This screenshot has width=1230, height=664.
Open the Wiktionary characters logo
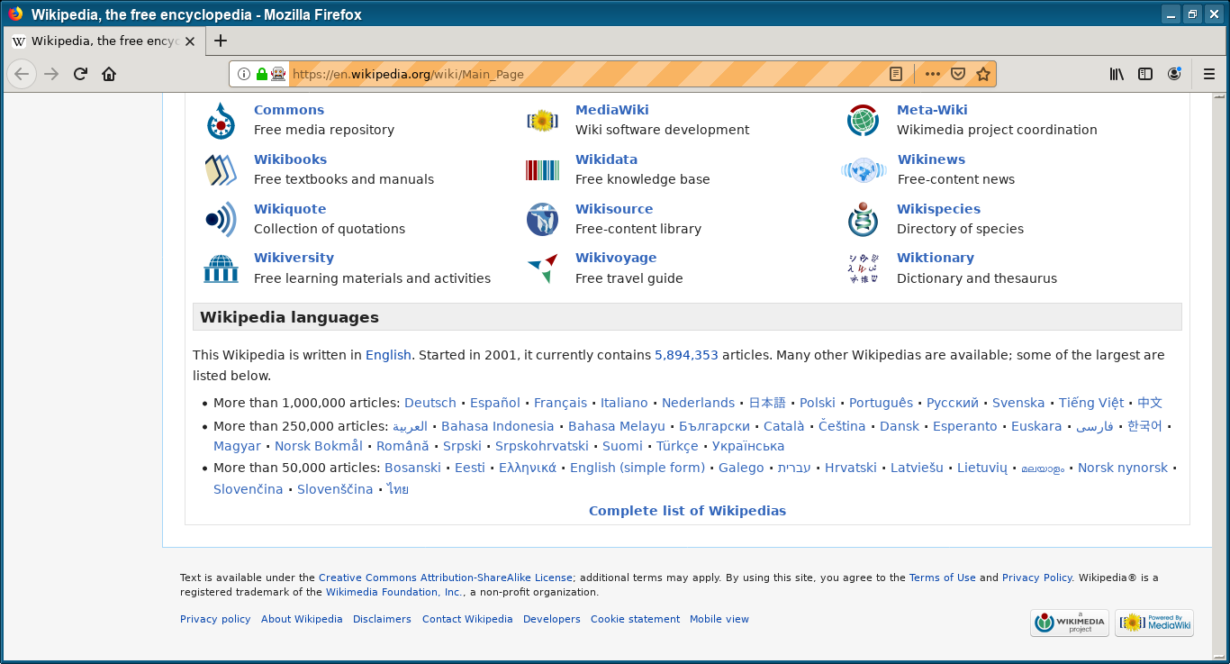(863, 268)
